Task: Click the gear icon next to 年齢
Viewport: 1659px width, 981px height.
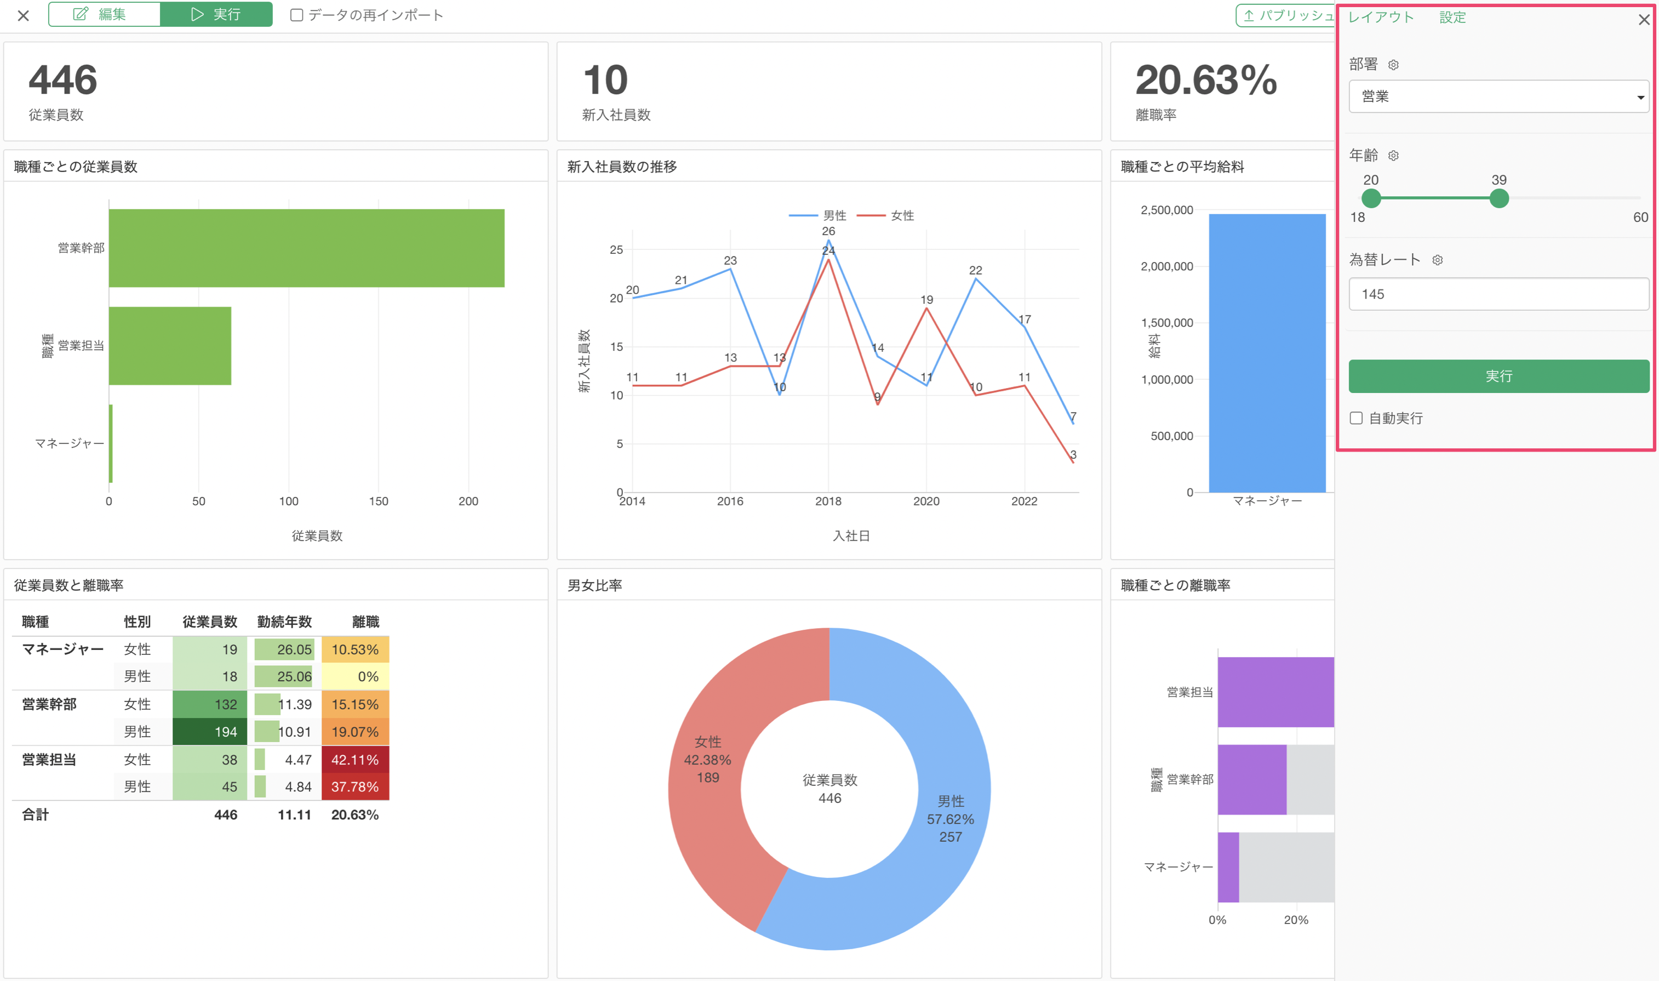Action: coord(1393,155)
